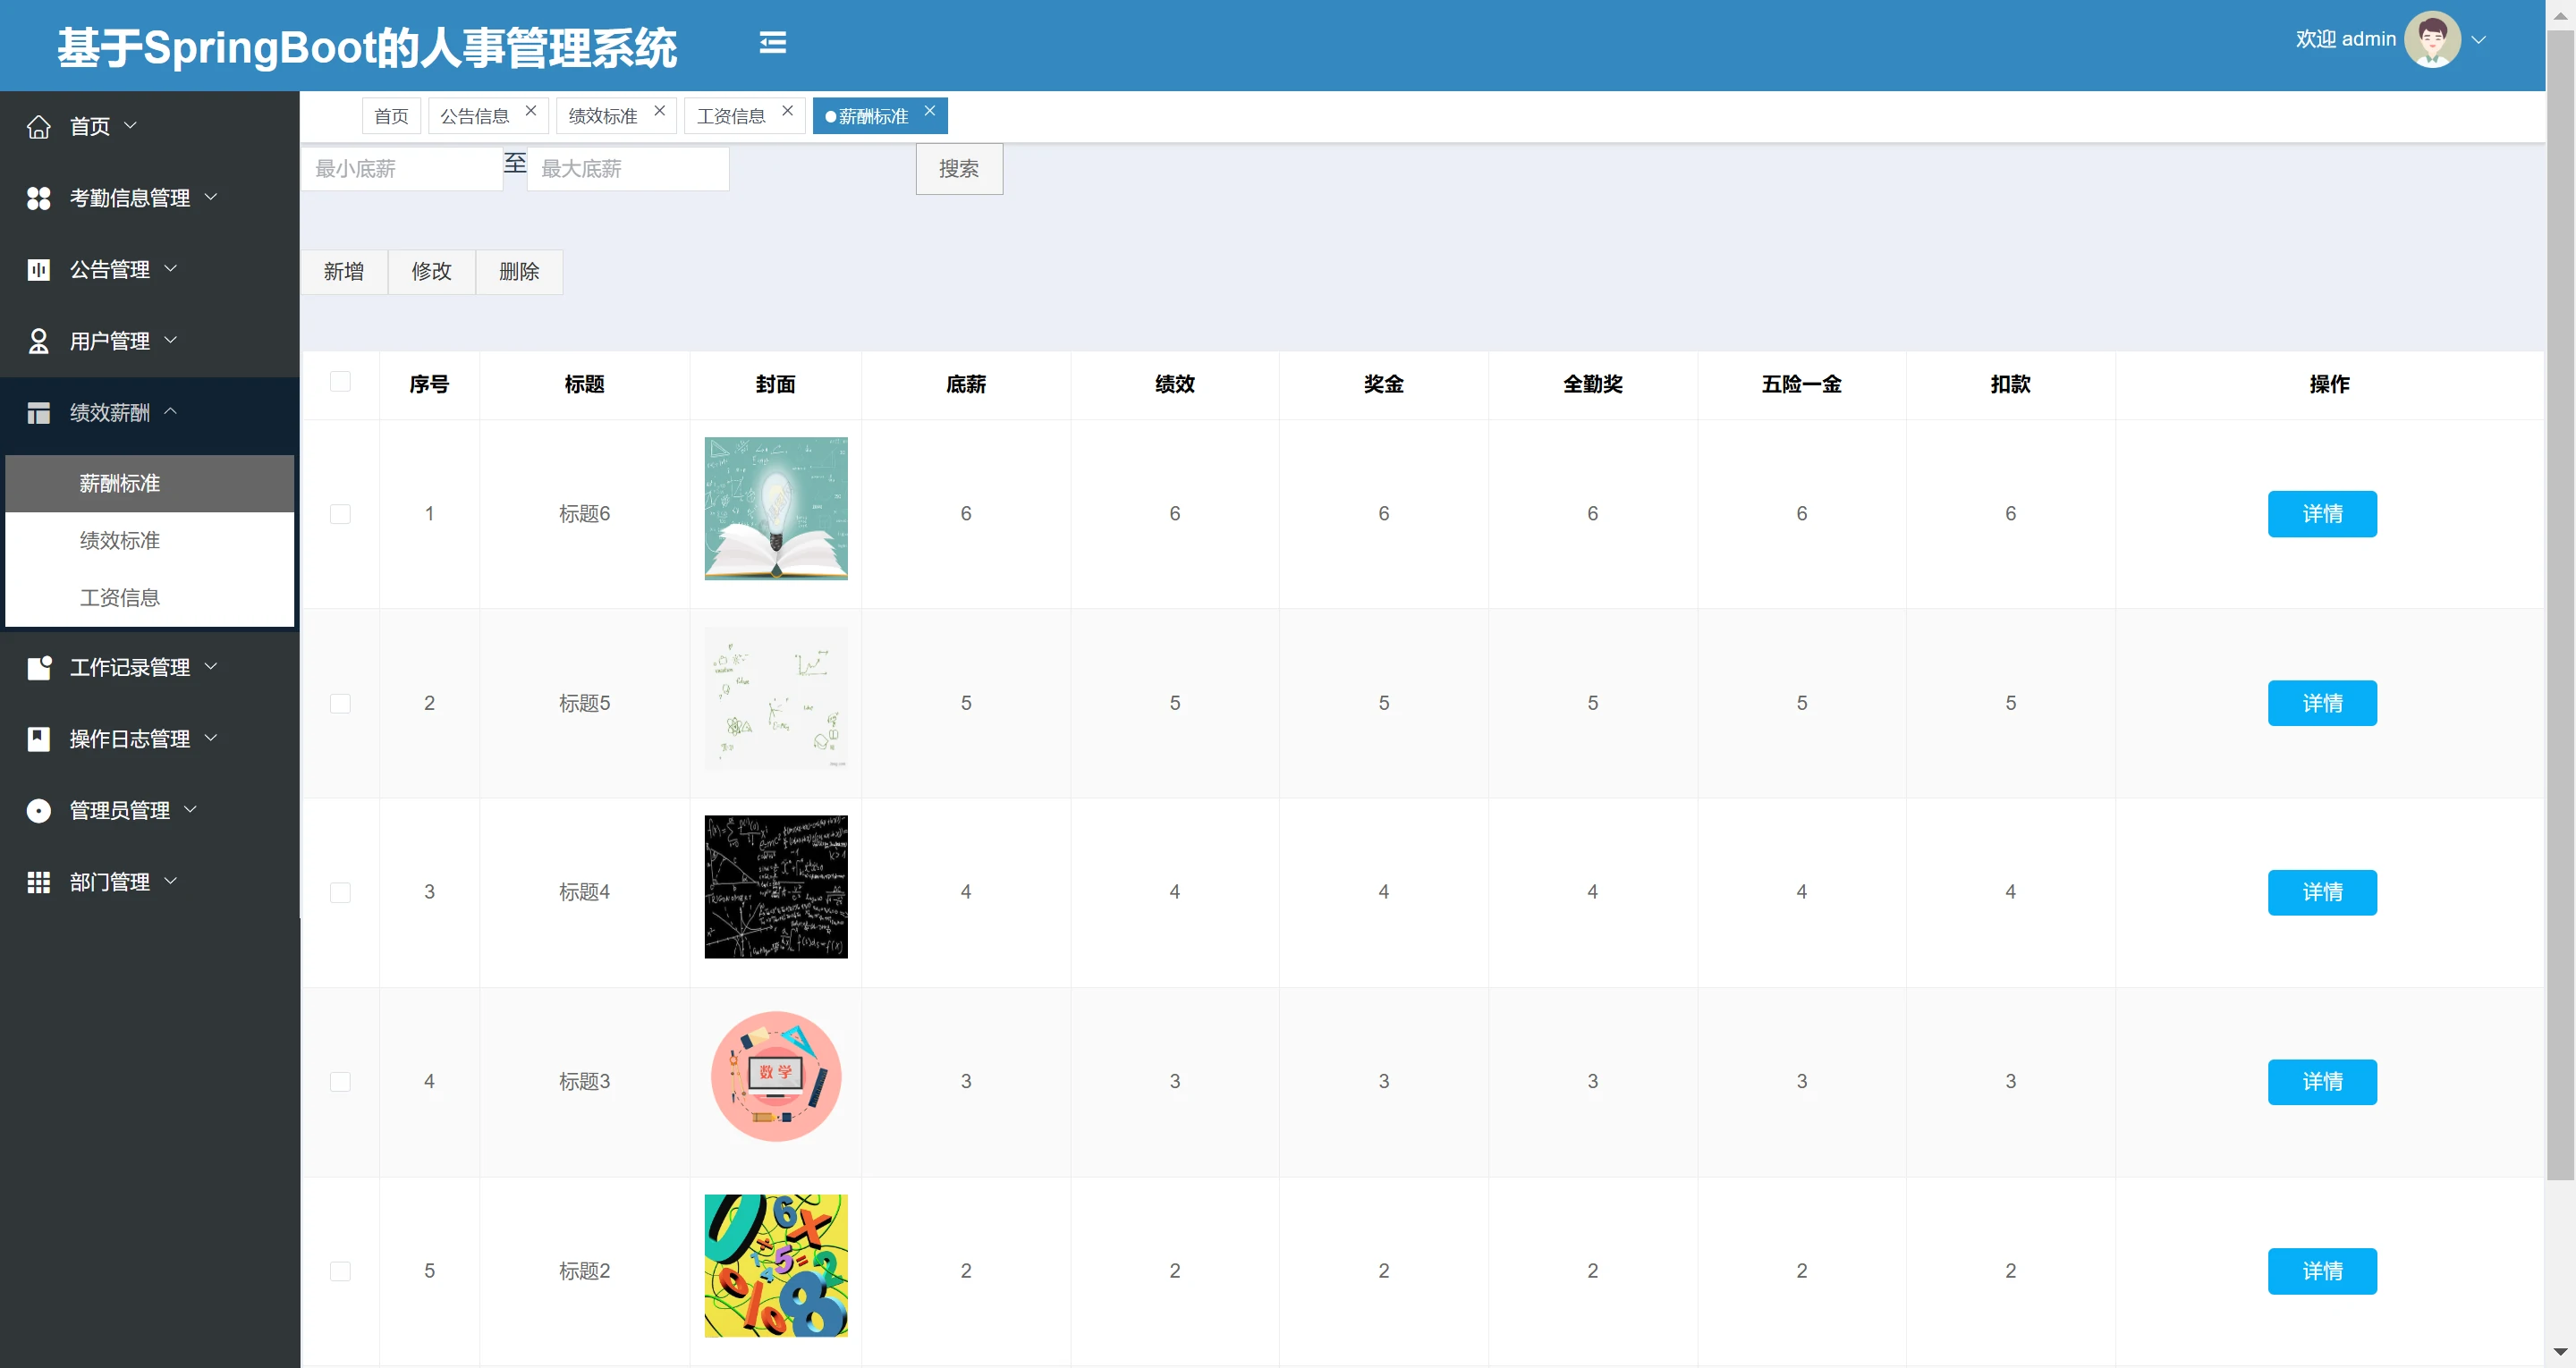This screenshot has width=2576, height=1368.
Task: Expand the 管理员管理 menu chevron
Action: tap(191, 809)
